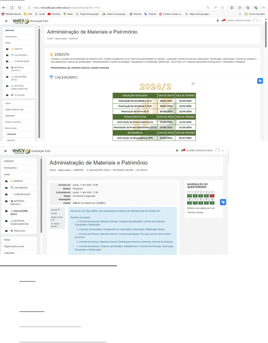Viewport: 268px width, 343px height.
Task: Show hidden bookmarks with the overflow chevron
Action: pos(240,14)
